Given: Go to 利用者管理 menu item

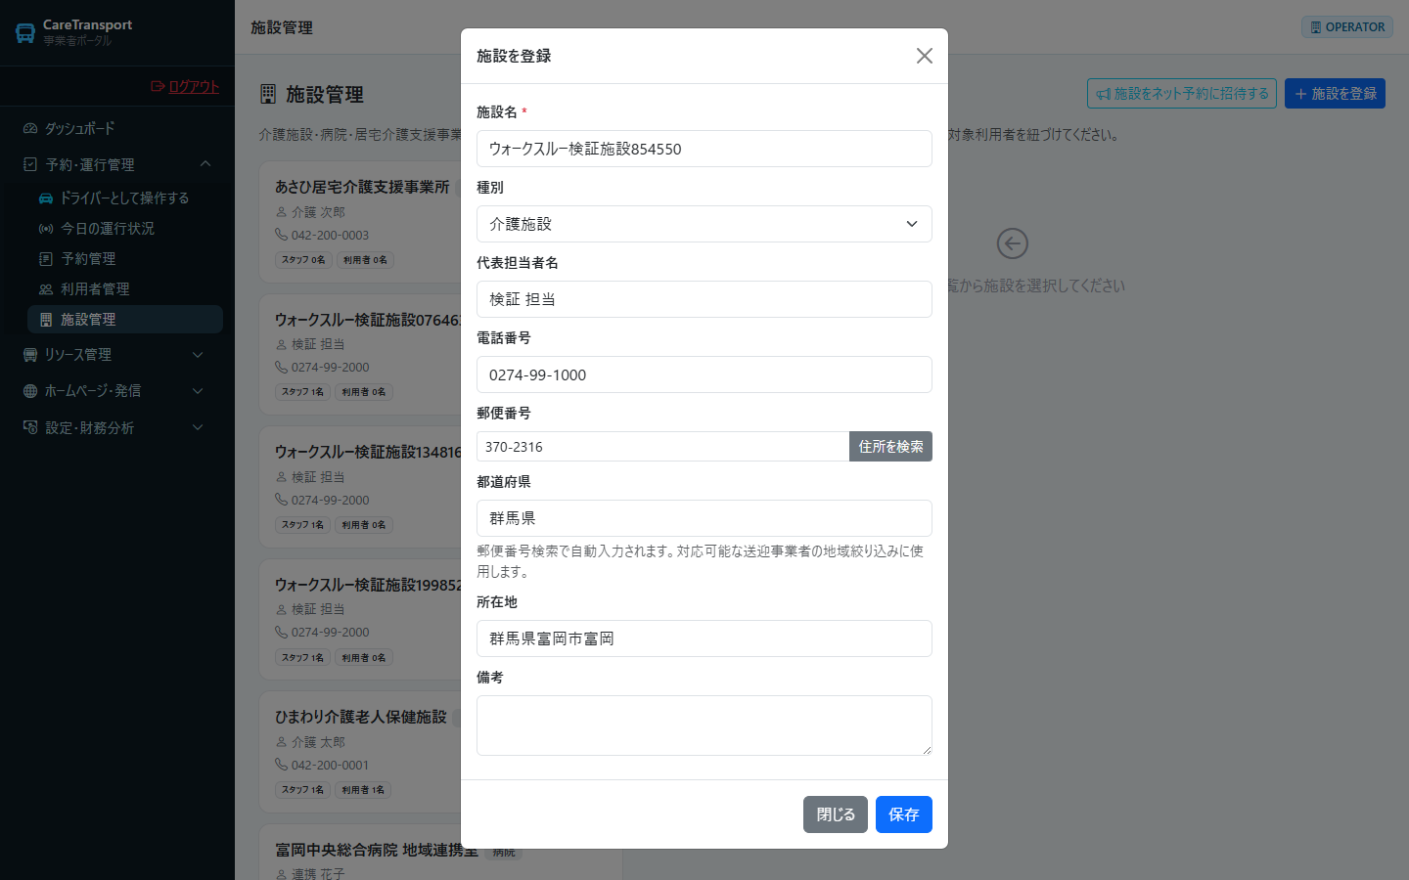Looking at the screenshot, I should pos(125,289).
